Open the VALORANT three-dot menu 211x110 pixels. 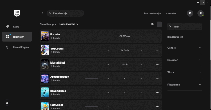158,50
